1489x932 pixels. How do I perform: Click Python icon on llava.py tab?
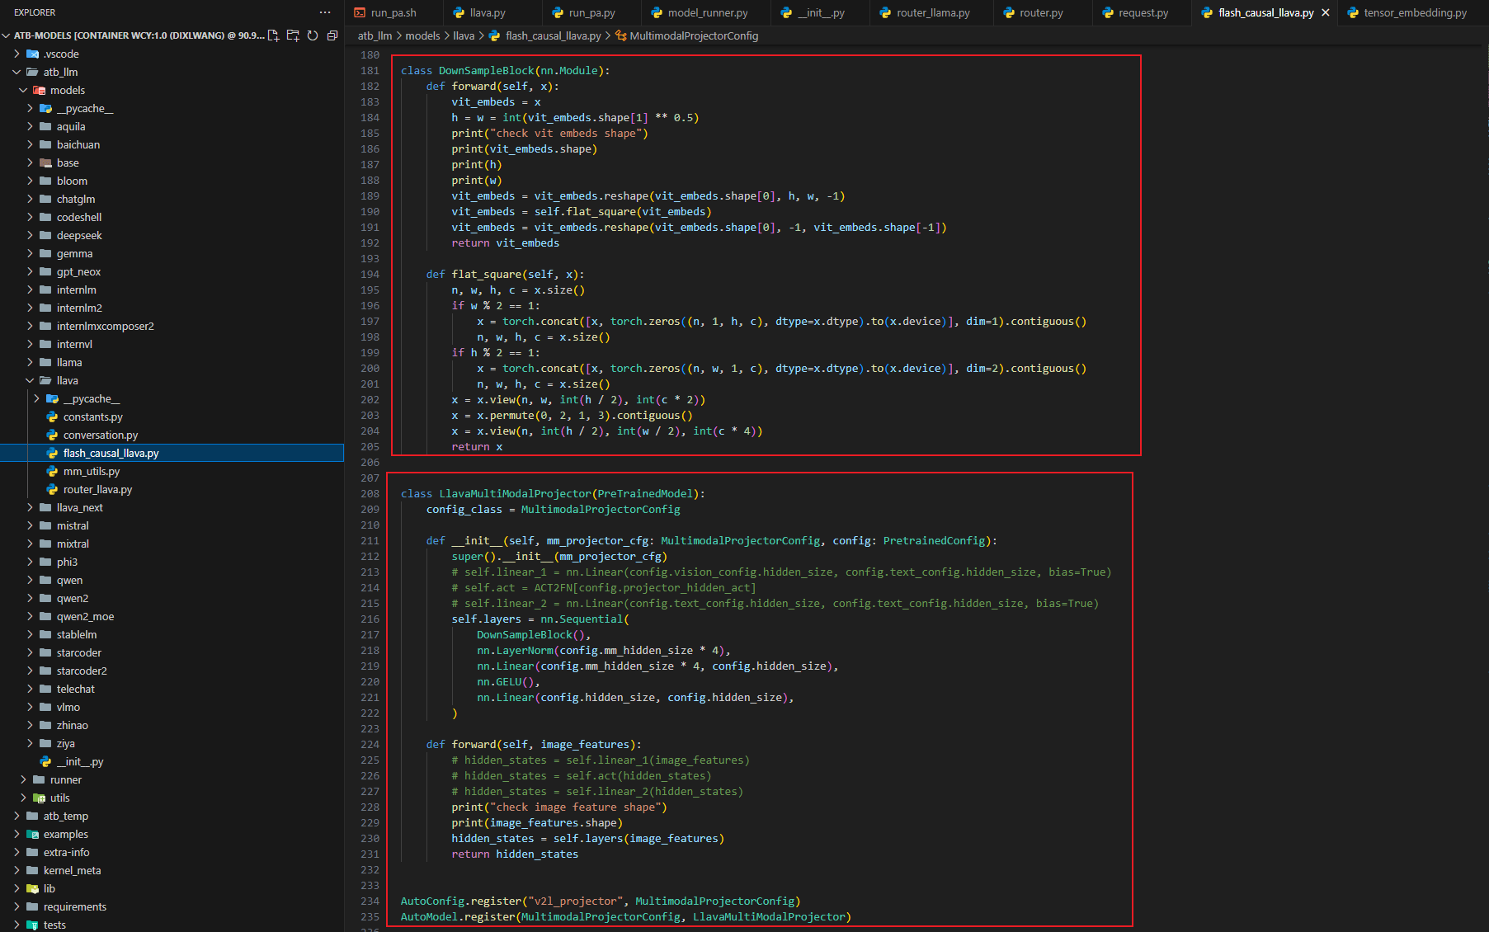pos(459,12)
